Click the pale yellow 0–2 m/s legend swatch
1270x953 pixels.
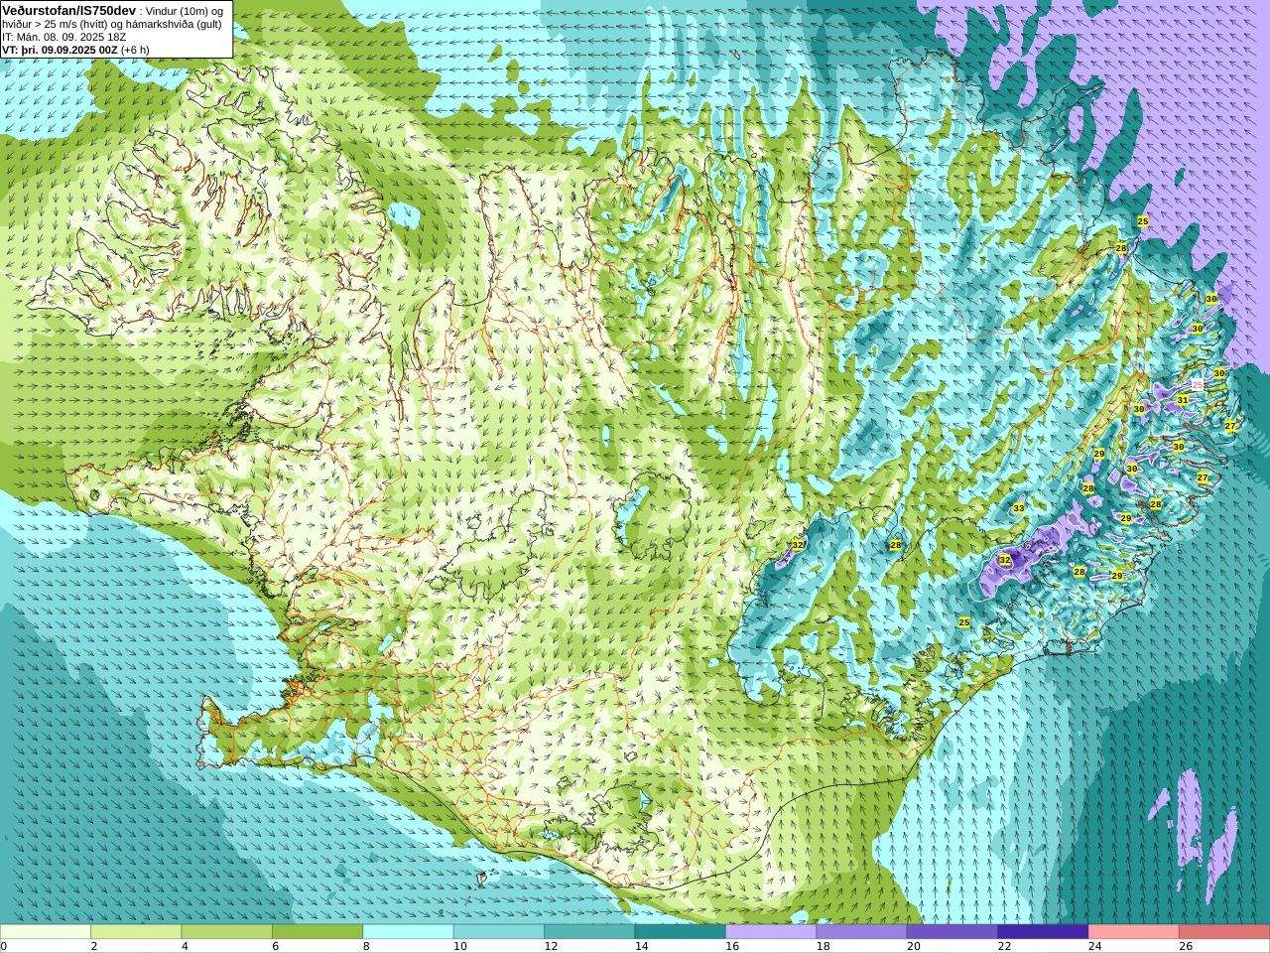coord(46,932)
